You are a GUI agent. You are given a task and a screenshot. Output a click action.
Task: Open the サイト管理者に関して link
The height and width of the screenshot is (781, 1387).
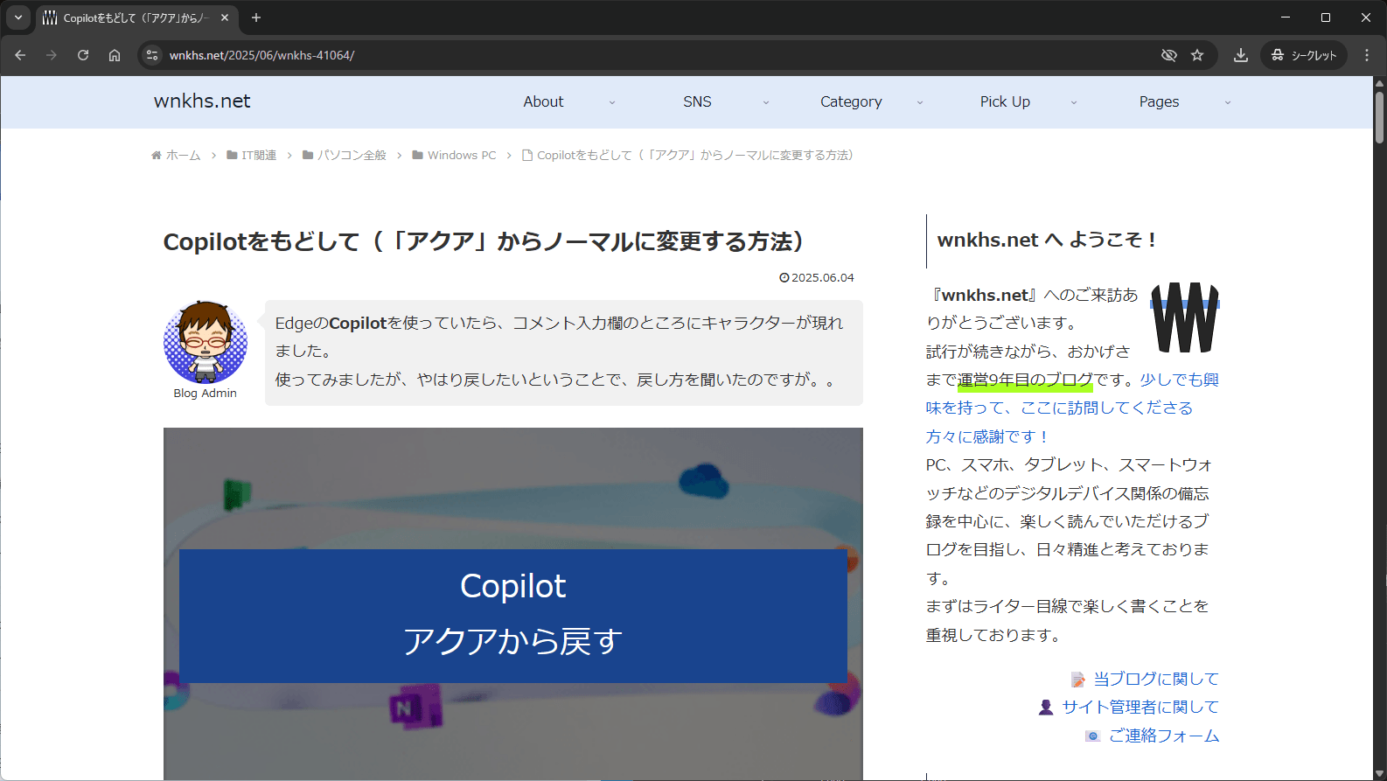(1140, 707)
